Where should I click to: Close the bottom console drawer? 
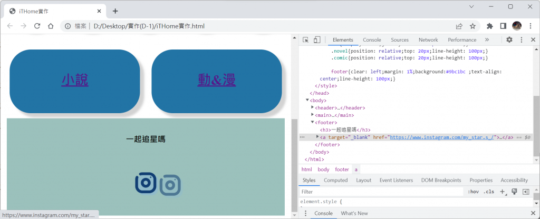click(x=533, y=213)
